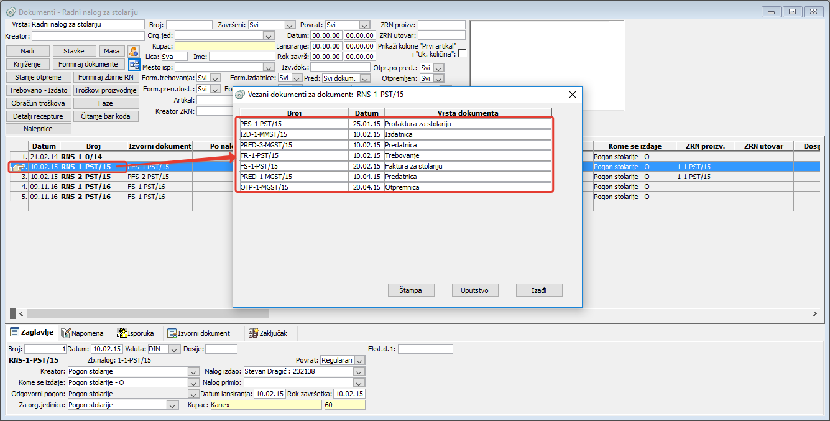Click the Isporuka delivery icon
Screen dimensions: 830x421
point(122,333)
